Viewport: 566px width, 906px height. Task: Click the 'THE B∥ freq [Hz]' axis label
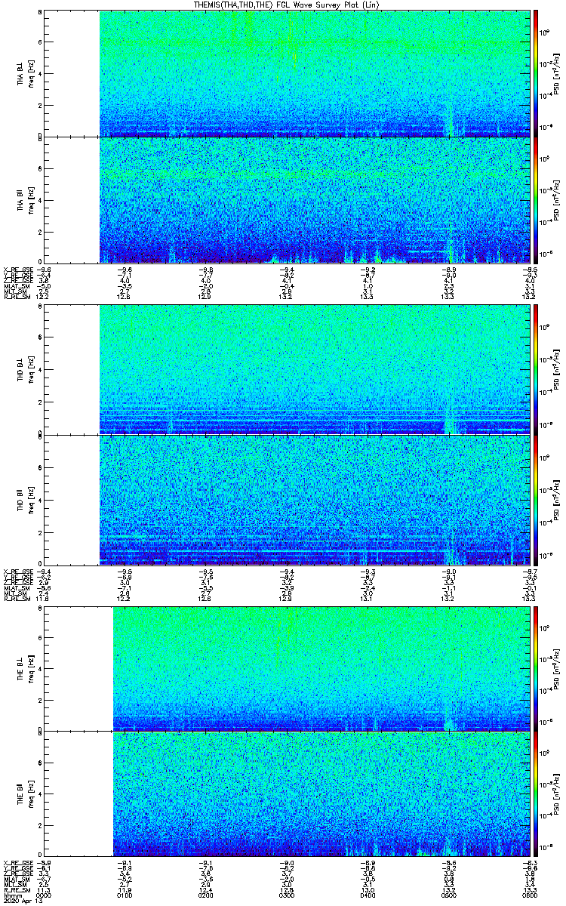25,795
